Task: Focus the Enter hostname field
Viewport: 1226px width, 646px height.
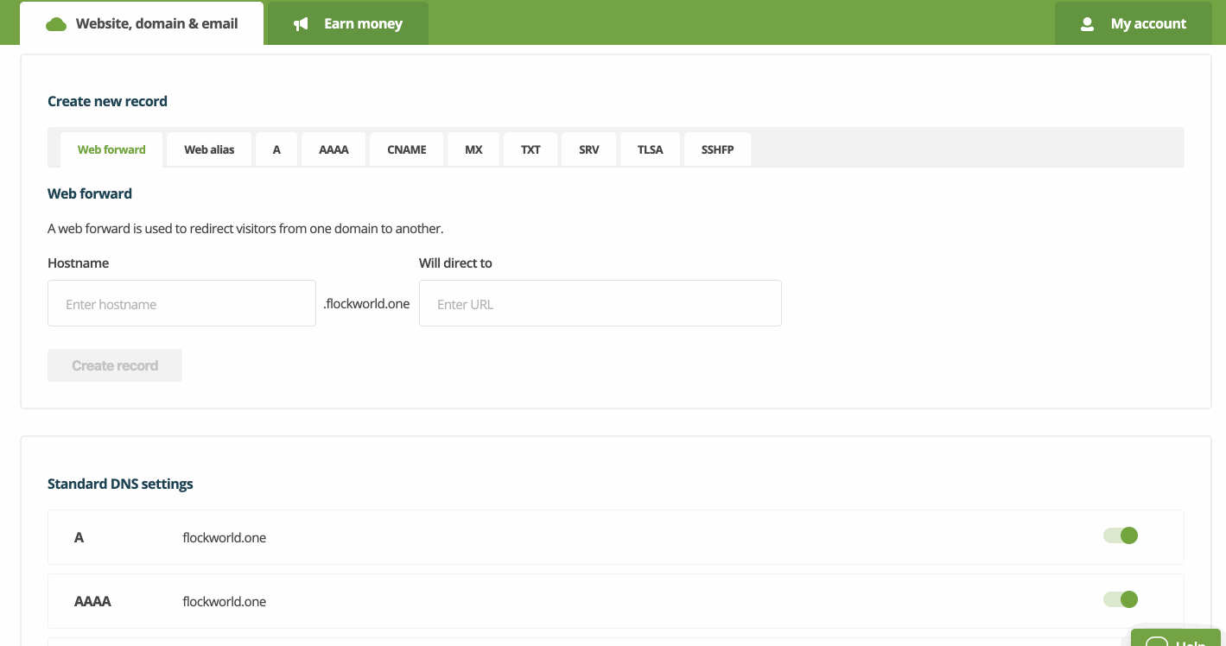Action: point(181,303)
